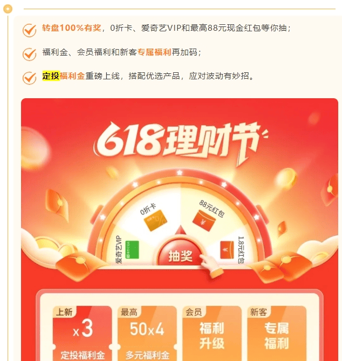The image size is (342, 361).
Task: Open the 上新 x3 定投福利金 card
Action: click(x=83, y=333)
